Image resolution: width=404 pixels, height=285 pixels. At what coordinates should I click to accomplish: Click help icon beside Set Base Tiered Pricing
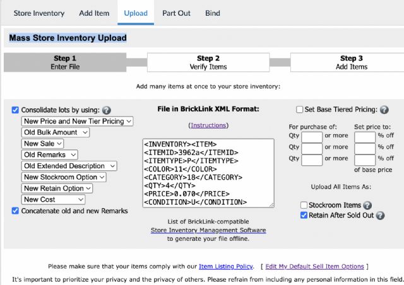click(384, 110)
